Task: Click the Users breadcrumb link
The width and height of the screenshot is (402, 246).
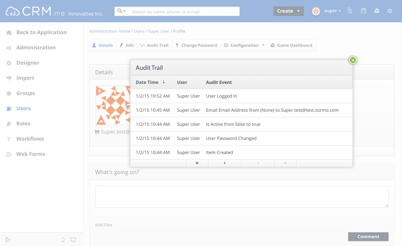Action: click(139, 31)
